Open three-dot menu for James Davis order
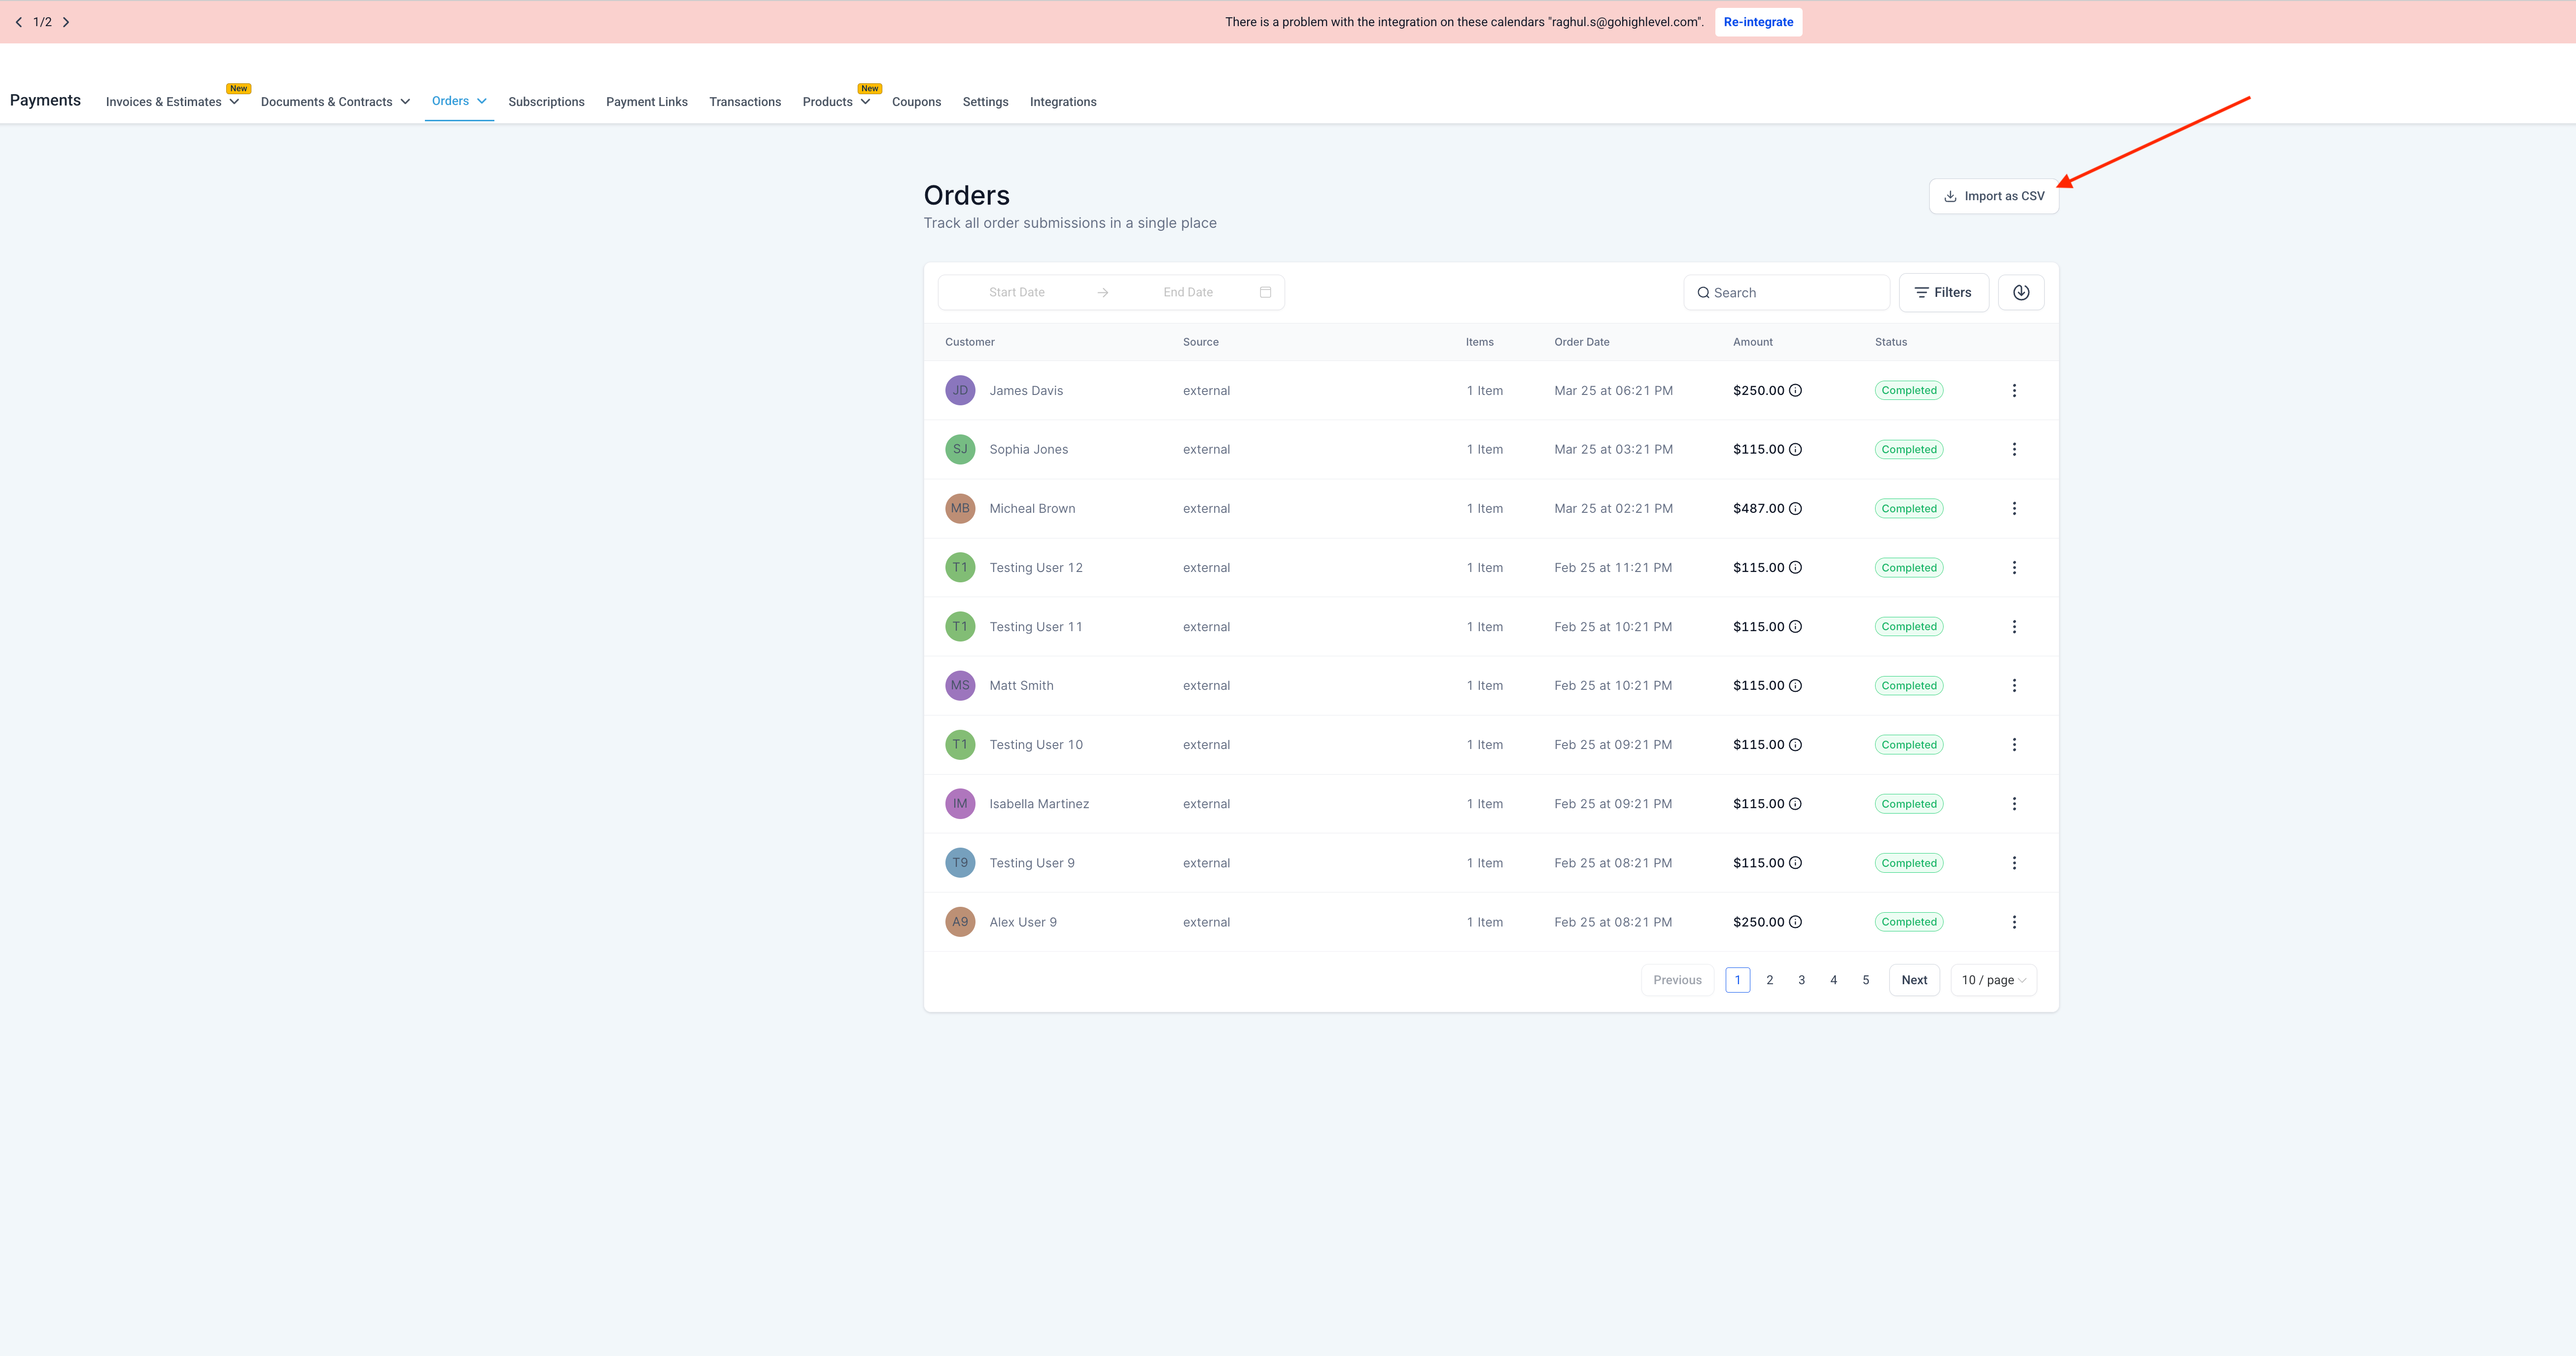Image resolution: width=2576 pixels, height=1356 pixels. coord(2014,391)
